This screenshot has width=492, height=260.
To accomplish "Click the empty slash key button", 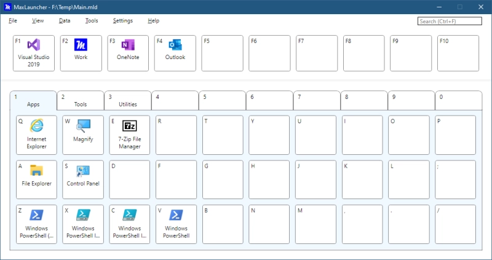I will [x=455, y=224].
